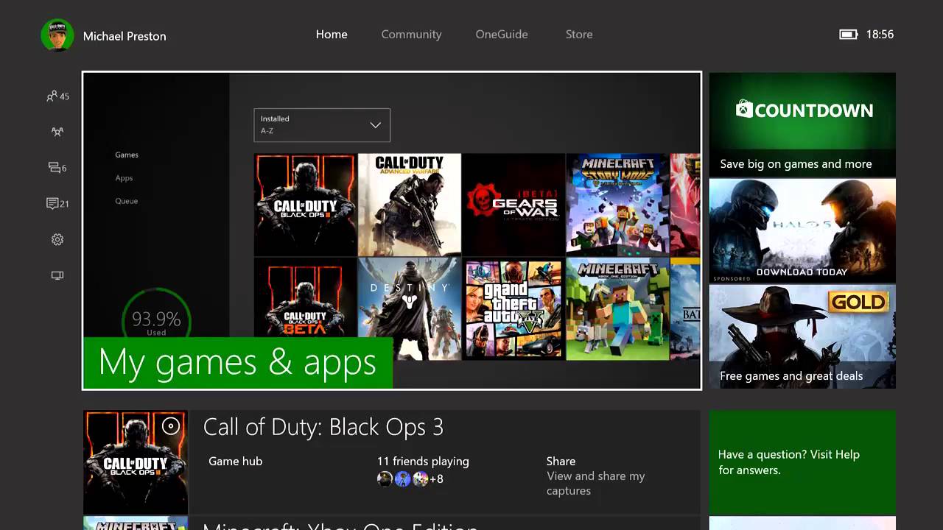Open the Store tab

coord(579,35)
